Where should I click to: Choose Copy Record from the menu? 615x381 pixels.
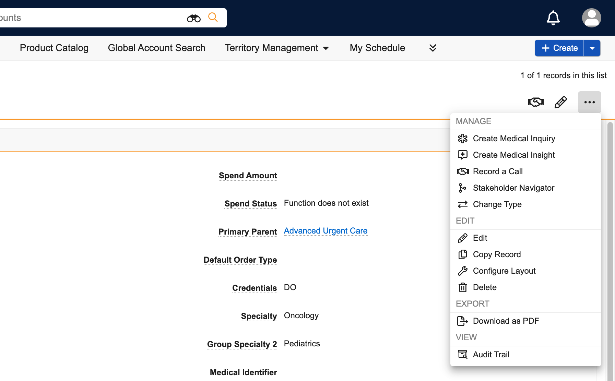point(496,254)
